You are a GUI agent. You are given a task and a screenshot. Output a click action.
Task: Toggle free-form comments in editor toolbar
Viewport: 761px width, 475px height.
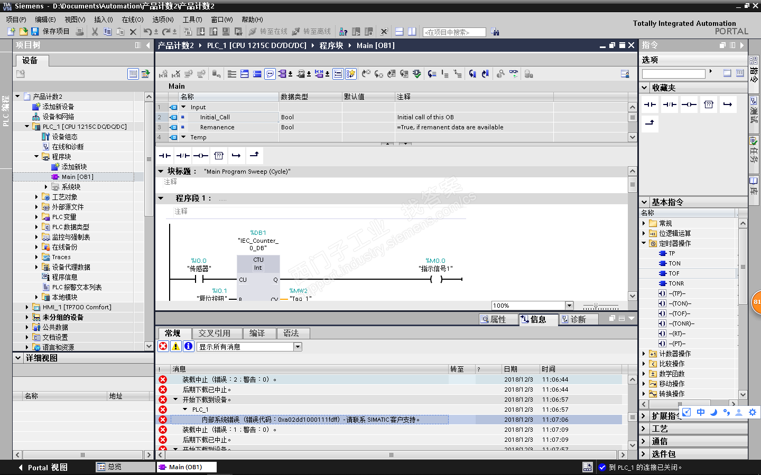pos(270,74)
